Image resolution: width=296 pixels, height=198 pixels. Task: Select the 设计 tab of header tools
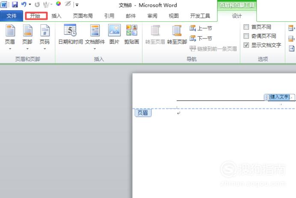click(x=237, y=16)
